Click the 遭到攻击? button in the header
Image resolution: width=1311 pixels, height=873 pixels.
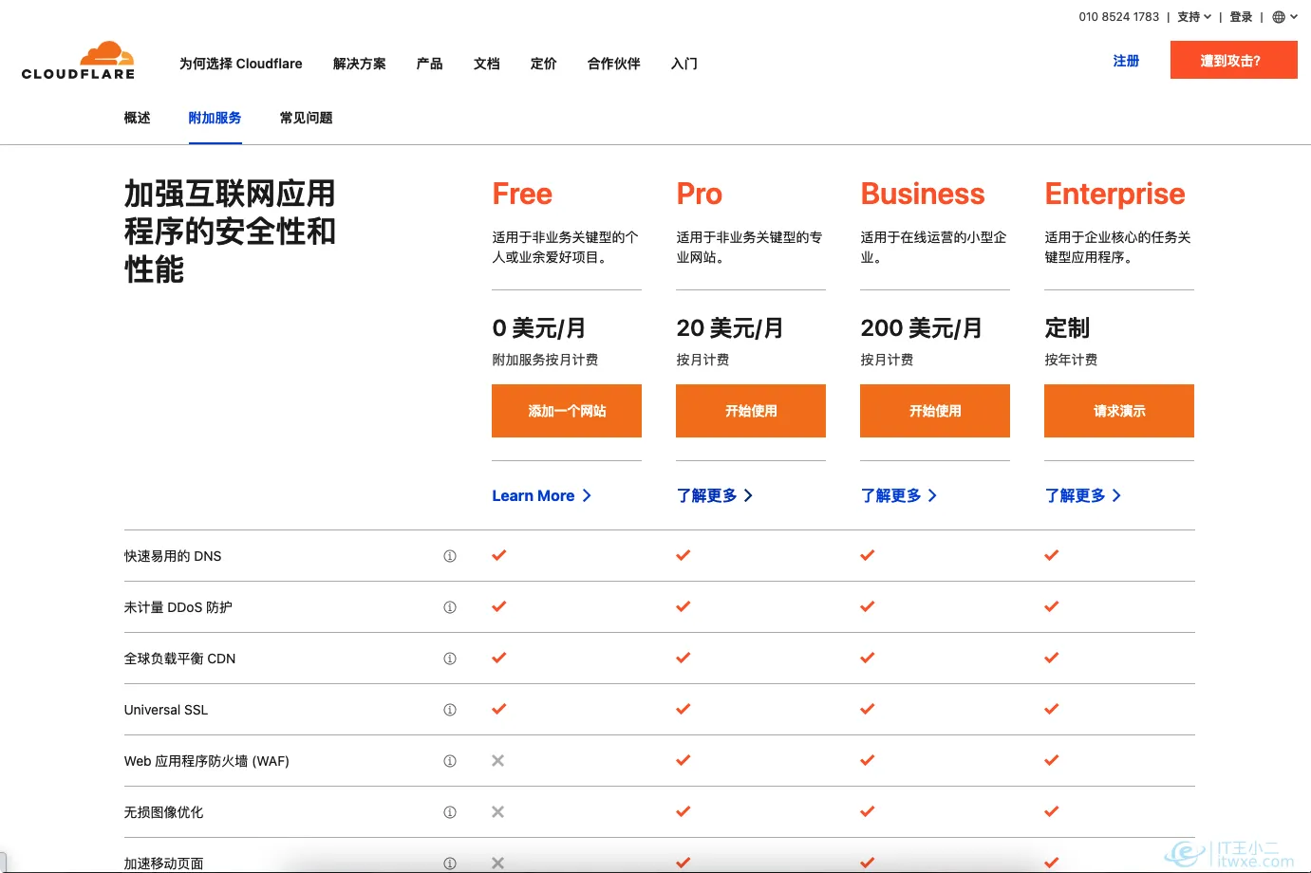pos(1233,59)
